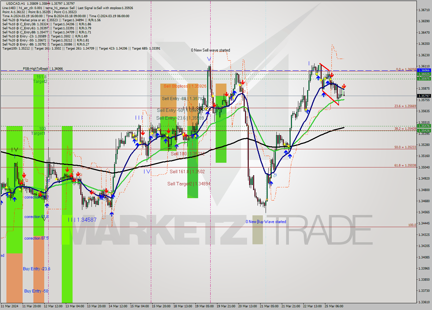Click the 'Target100: 1.35212' targets info line
Screen dimensions: 432x310
coord(81,49)
